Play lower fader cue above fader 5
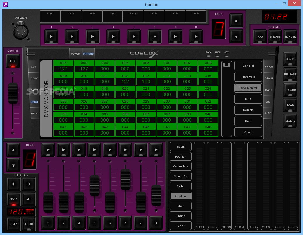Screen dimensions: 303x235 110,150
